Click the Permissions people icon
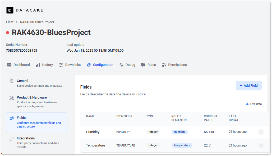The height and width of the screenshot is (156, 272). tap(164, 65)
